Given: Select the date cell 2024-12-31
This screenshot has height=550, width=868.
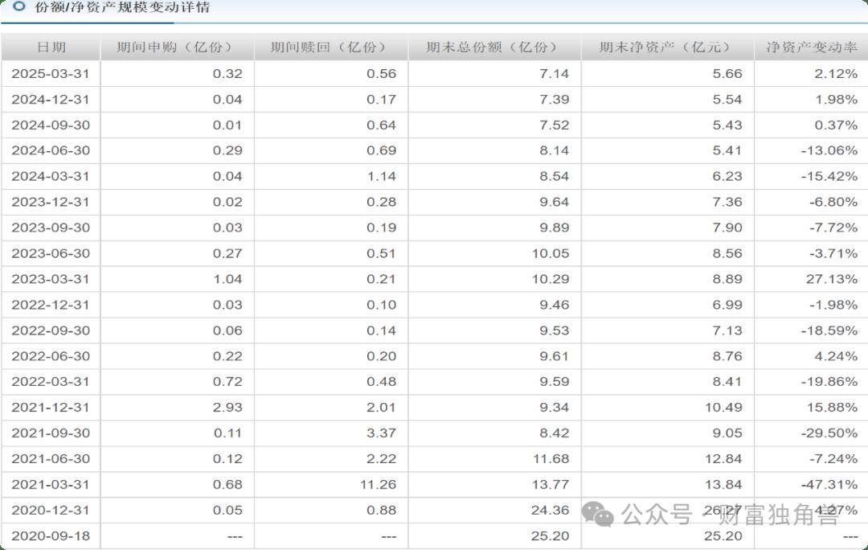Looking at the screenshot, I should point(51,100).
